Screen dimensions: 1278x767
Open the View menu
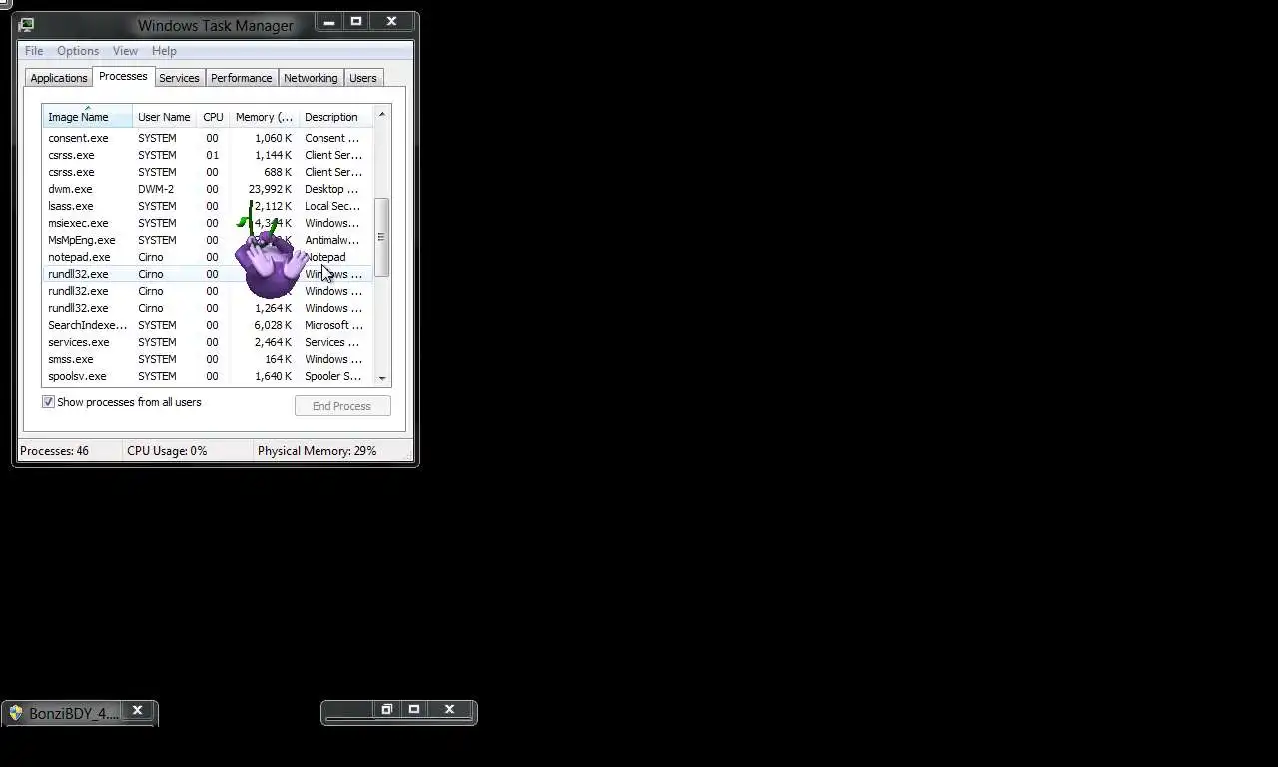pyautogui.click(x=125, y=51)
